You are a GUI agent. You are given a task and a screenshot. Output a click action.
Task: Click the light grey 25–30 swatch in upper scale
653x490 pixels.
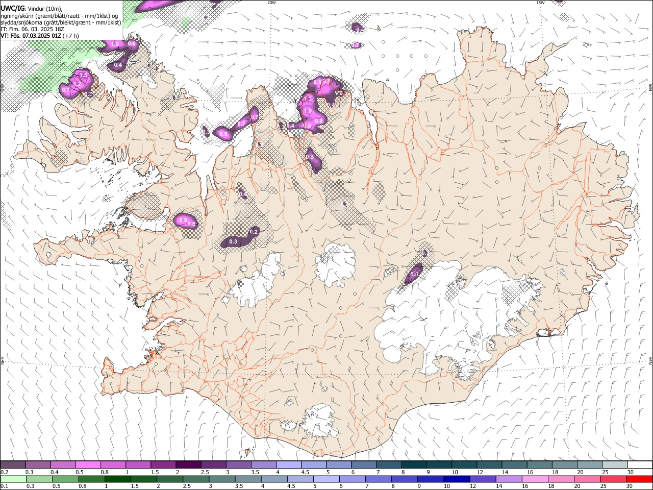614,464
